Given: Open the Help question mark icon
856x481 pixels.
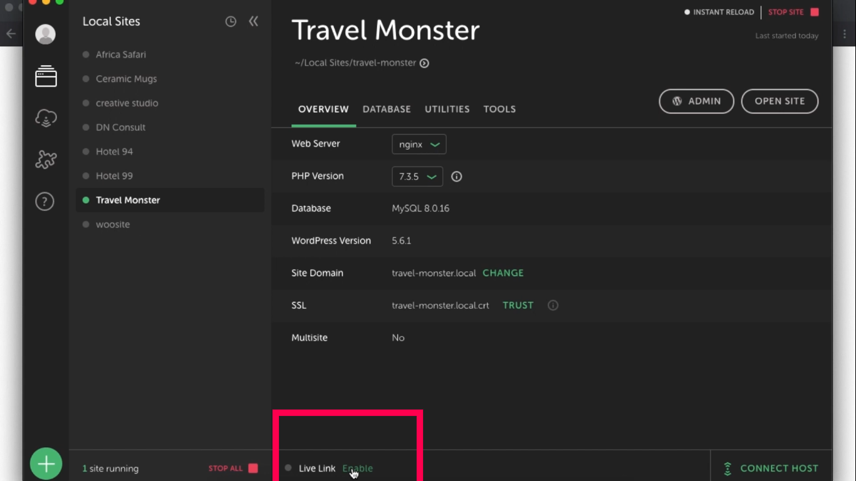Looking at the screenshot, I should [44, 202].
